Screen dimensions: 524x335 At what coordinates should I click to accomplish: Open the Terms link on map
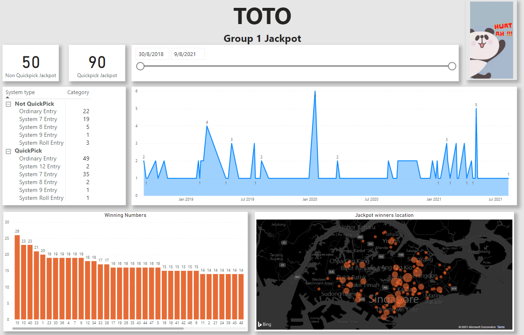click(501, 327)
